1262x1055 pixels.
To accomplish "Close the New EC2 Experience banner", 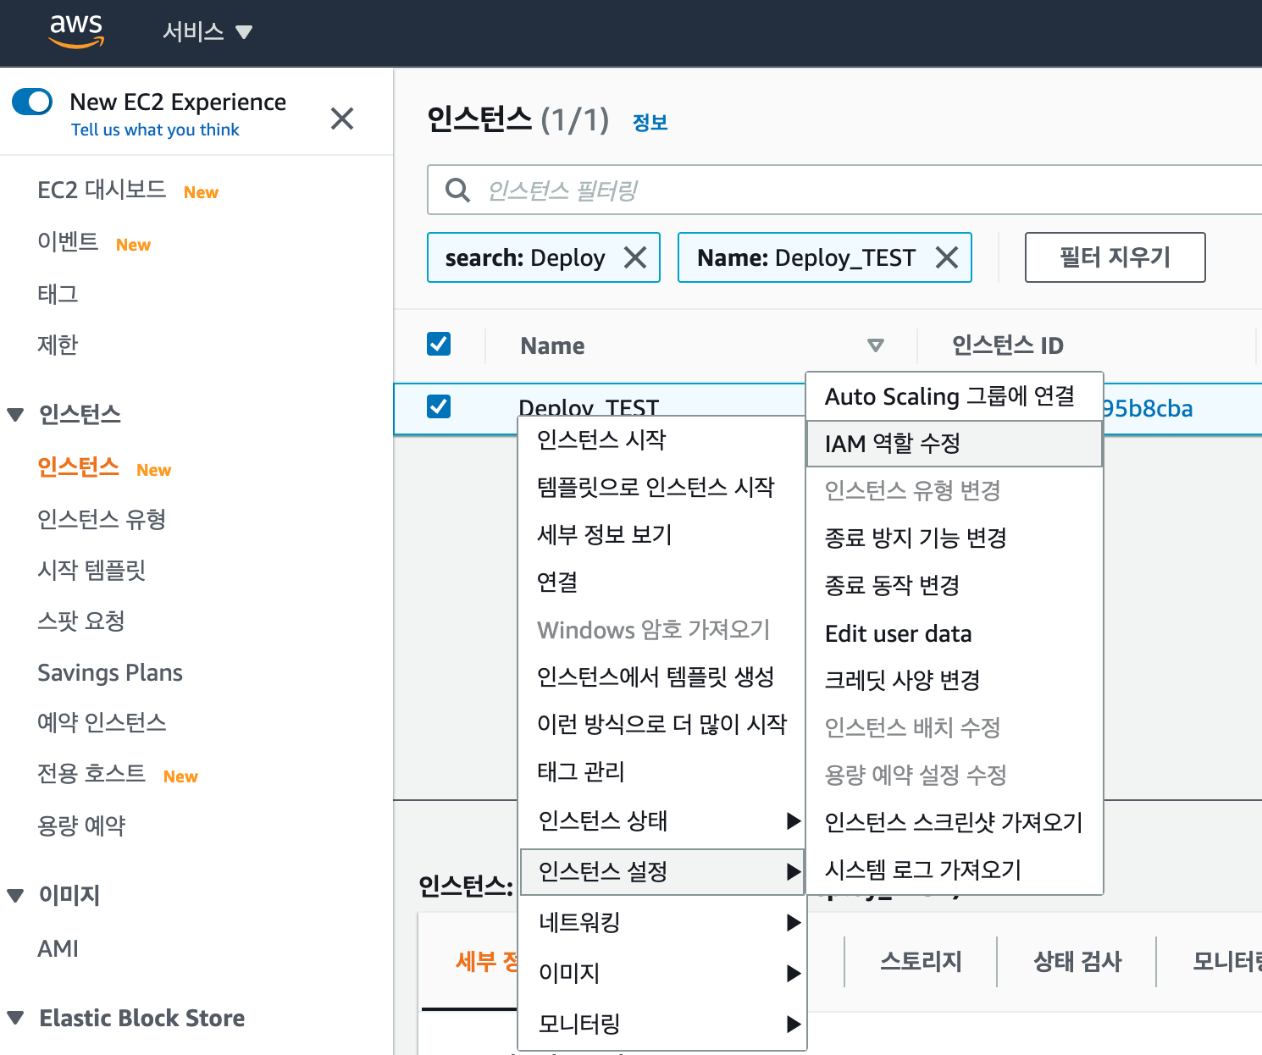I will [342, 119].
